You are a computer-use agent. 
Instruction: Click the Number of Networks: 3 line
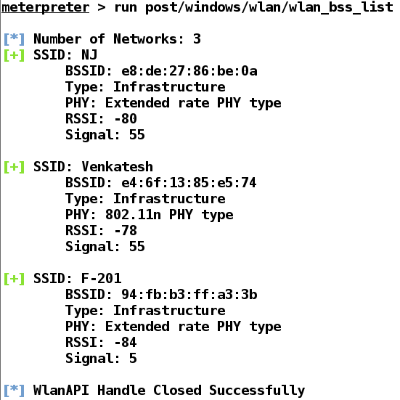click(x=117, y=39)
